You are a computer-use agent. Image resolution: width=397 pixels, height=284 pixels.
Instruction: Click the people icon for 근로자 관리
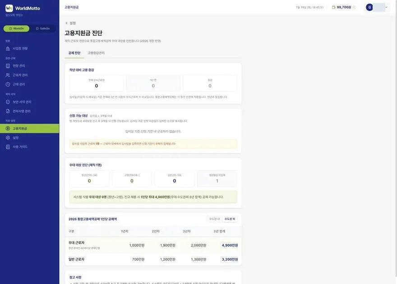(x=8, y=75)
